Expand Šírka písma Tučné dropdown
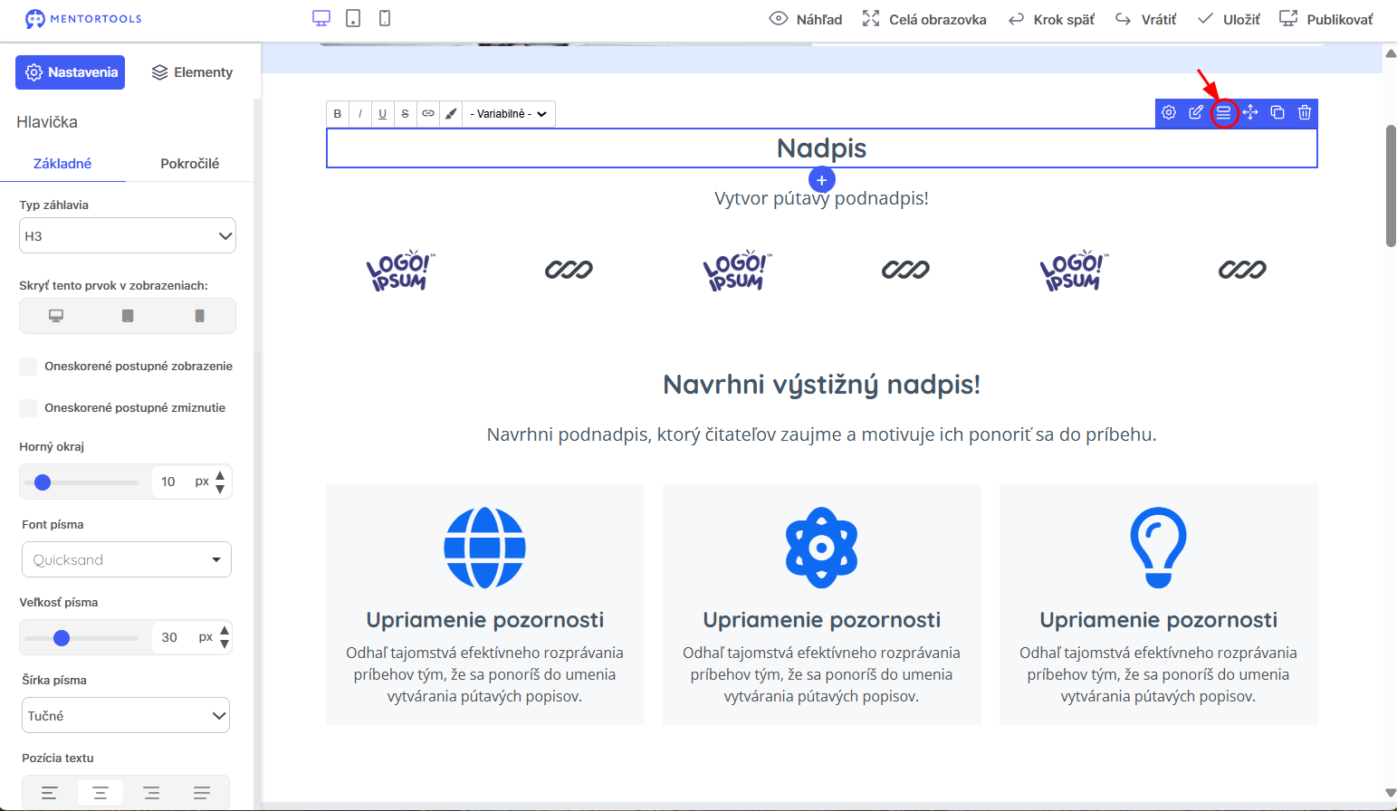The image size is (1397, 811). pyautogui.click(x=126, y=715)
